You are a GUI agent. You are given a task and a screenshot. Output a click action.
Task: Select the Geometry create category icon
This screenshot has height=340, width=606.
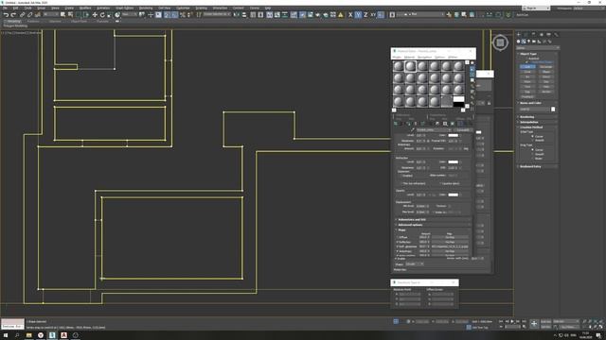tap(519, 42)
